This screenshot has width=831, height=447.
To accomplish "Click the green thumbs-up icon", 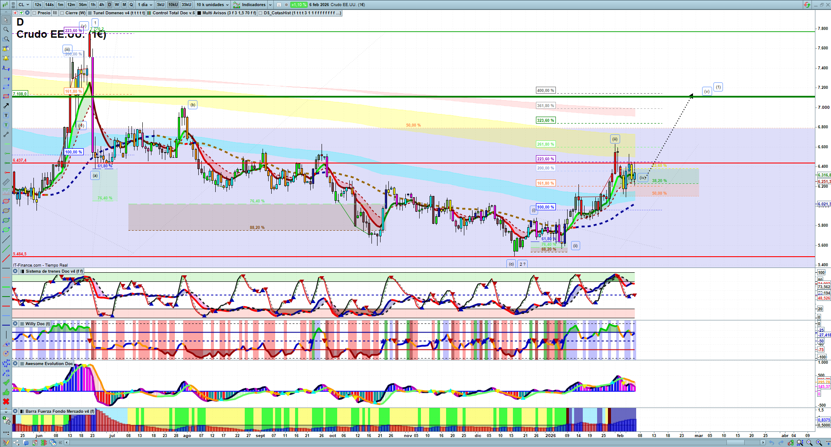I will click(6, 392).
